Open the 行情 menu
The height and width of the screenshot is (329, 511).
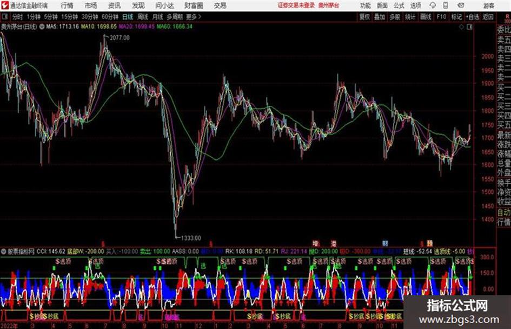pyautogui.click(x=67, y=5)
